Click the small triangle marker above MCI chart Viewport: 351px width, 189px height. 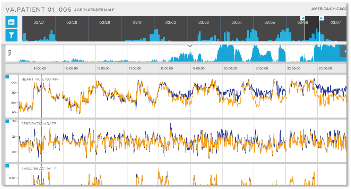point(190,45)
